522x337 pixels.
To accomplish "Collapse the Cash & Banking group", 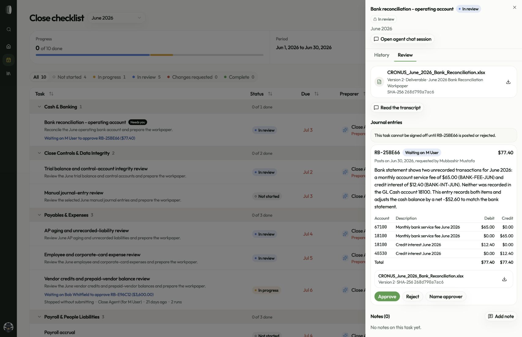I will coord(39,107).
